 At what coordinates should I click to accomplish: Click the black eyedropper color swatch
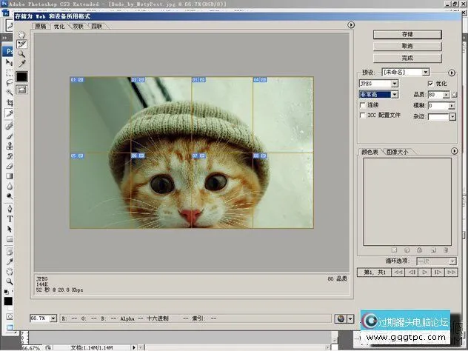pyautogui.click(x=21, y=77)
